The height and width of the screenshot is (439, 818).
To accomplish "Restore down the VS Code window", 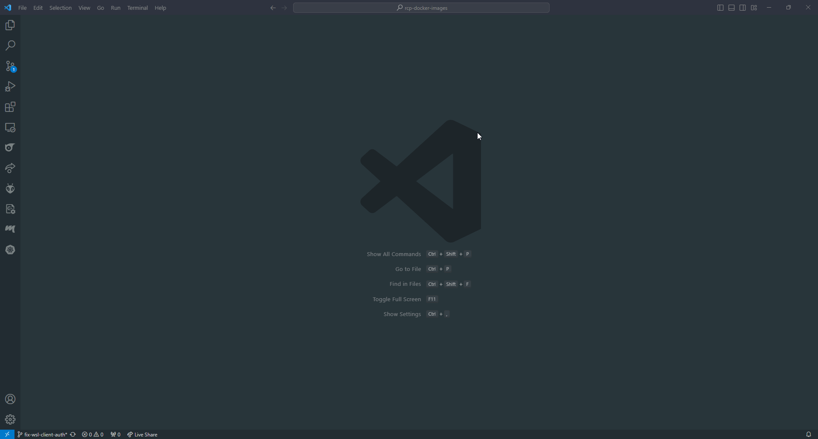I will pos(789,8).
